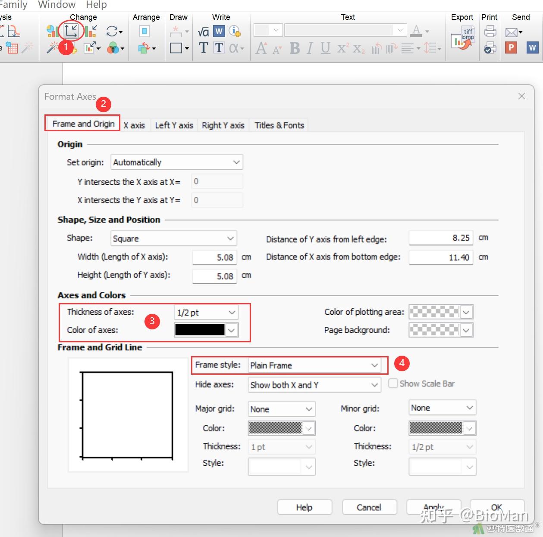Select the large T text tool
The width and height of the screenshot is (543, 537).
[x=203, y=47]
